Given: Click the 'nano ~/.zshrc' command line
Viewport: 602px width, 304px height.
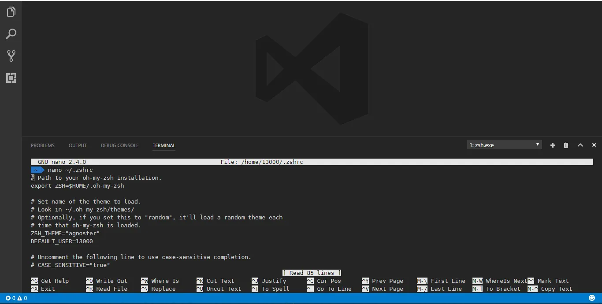Looking at the screenshot, I should point(71,170).
